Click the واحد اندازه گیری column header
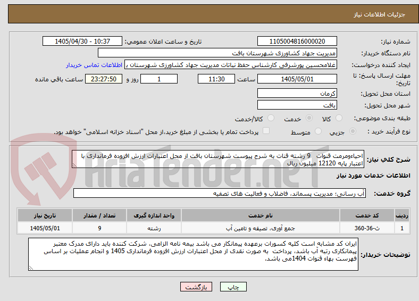 point(154,215)
